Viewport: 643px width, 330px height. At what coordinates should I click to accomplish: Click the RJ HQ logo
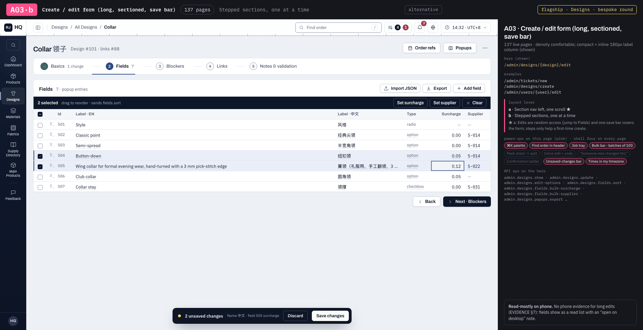[13, 27]
